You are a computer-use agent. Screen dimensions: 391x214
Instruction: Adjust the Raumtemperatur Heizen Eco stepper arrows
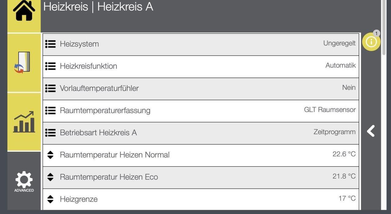[x=50, y=177]
